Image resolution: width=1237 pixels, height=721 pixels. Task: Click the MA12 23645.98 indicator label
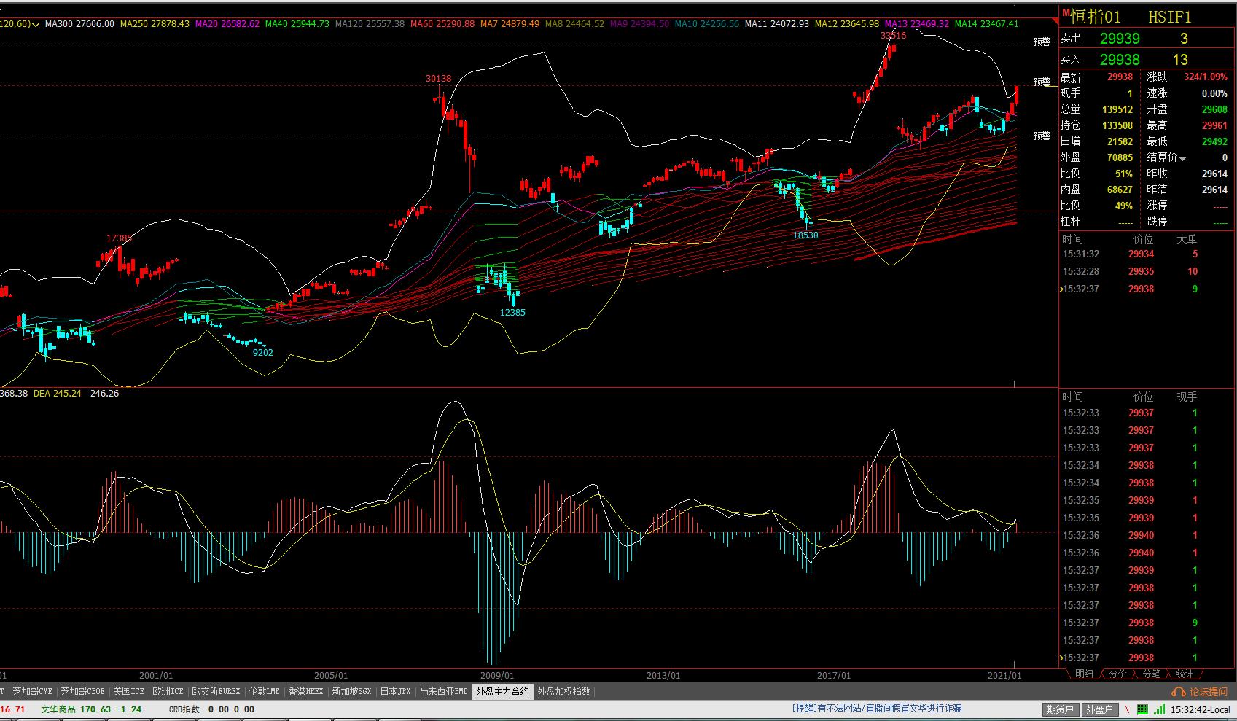point(847,24)
